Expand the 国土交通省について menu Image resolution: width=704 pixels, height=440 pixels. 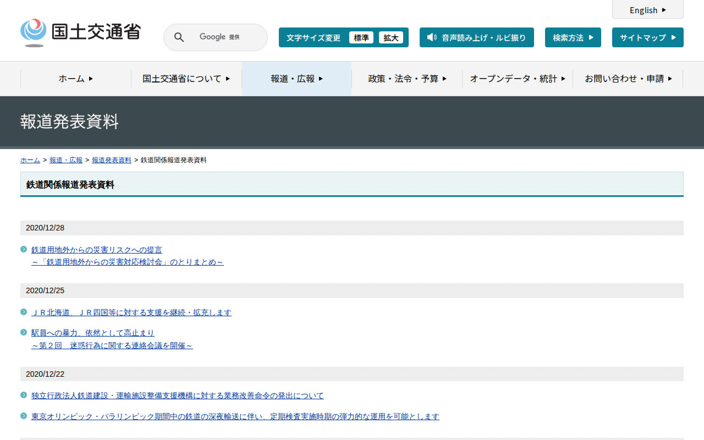coord(186,79)
